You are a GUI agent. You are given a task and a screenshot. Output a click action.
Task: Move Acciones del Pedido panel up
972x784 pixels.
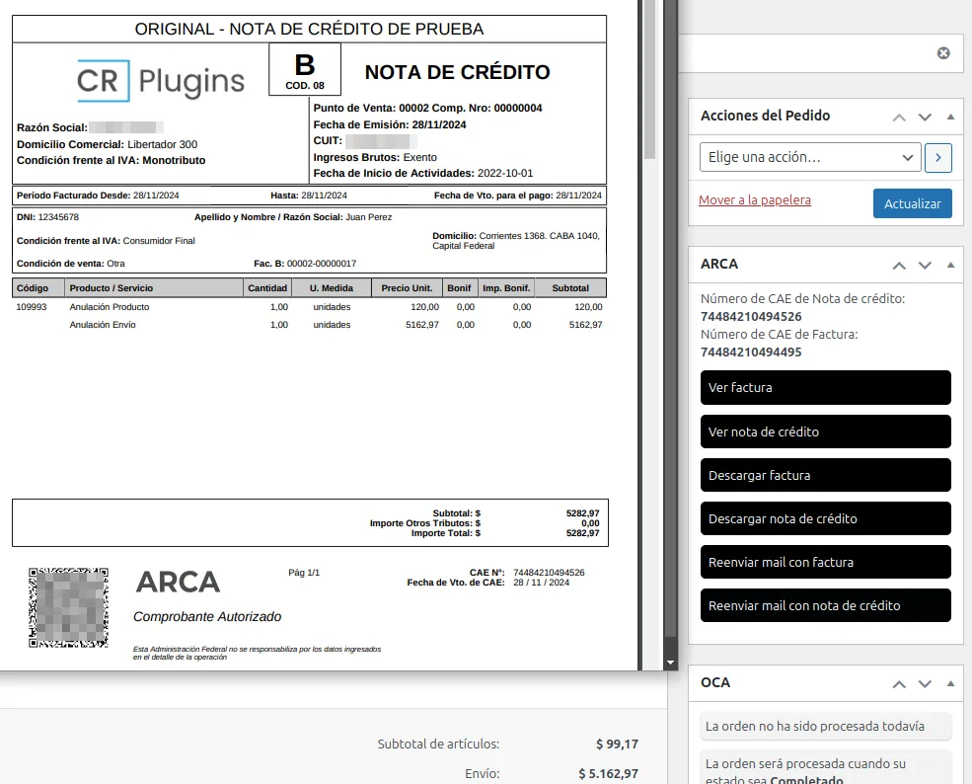tap(898, 117)
